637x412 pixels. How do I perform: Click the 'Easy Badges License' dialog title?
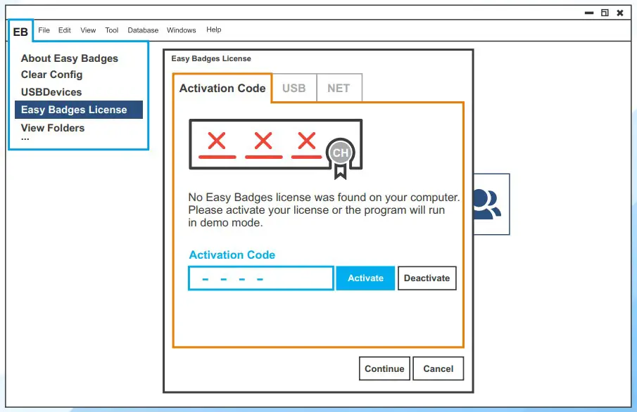pyautogui.click(x=211, y=58)
